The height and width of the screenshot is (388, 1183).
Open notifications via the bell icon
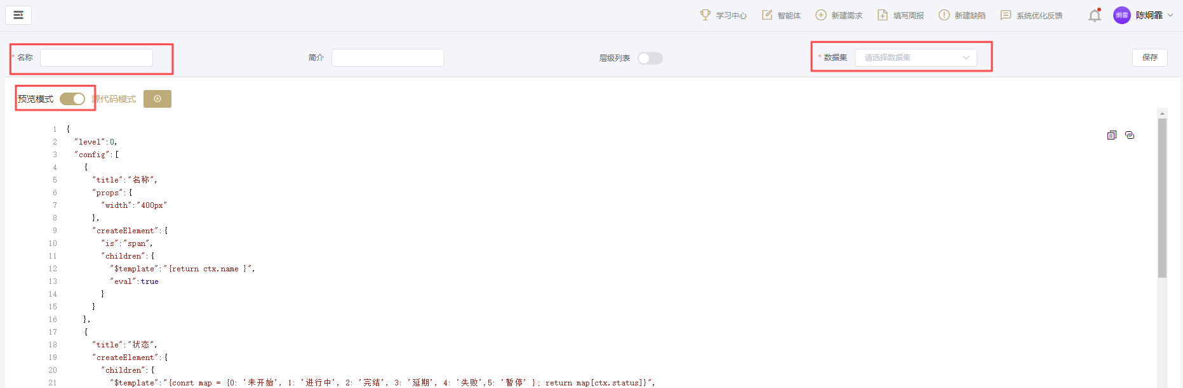[1095, 15]
